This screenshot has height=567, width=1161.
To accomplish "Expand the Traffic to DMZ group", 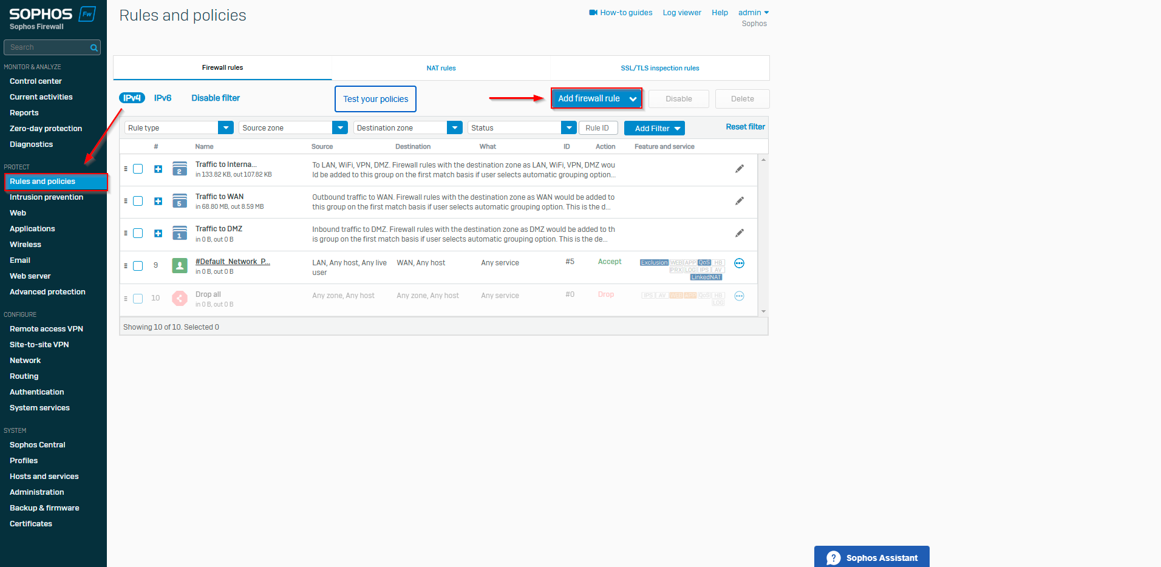I will [158, 233].
